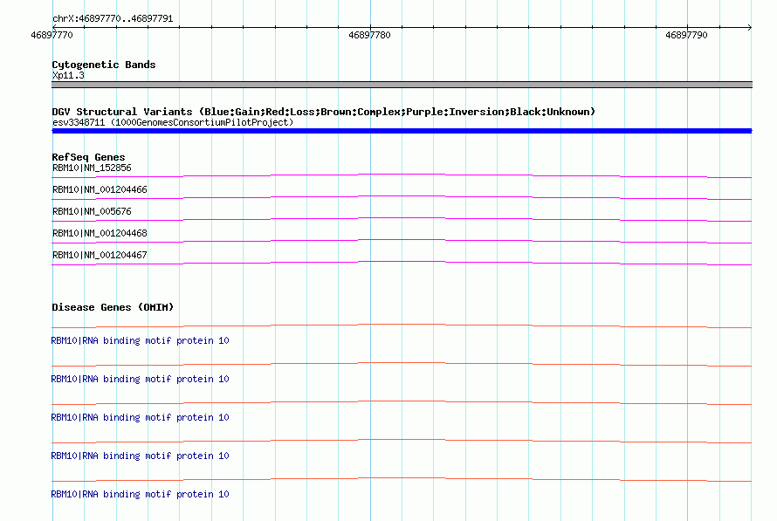The image size is (777, 521).
Task: Click the chrX:46897770..46897791 region label
Action: (x=113, y=19)
